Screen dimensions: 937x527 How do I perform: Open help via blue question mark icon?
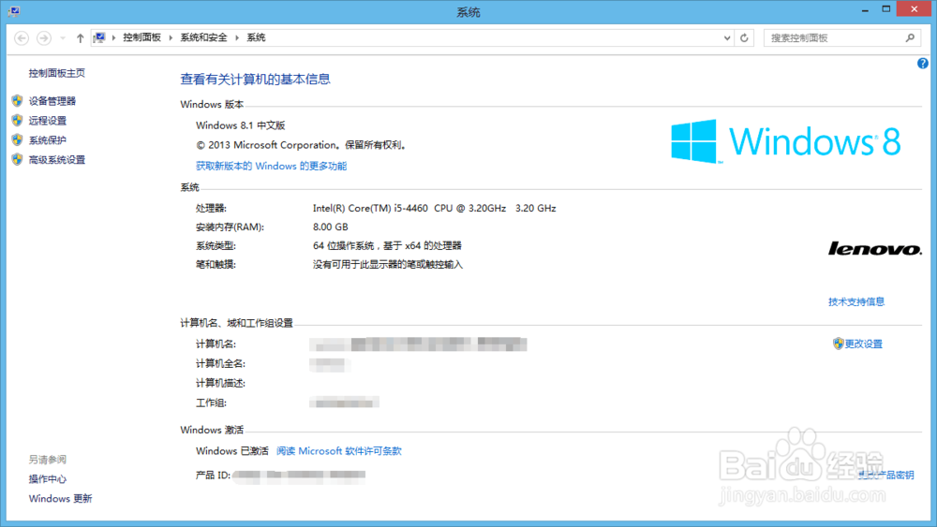923,64
